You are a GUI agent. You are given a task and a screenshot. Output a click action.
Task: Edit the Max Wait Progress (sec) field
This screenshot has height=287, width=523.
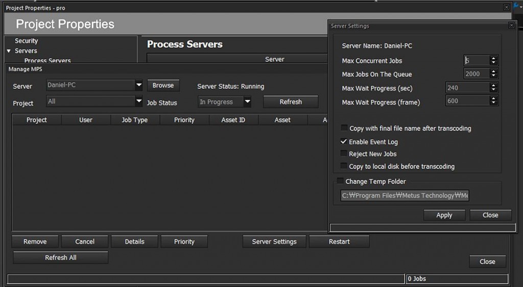click(468, 88)
